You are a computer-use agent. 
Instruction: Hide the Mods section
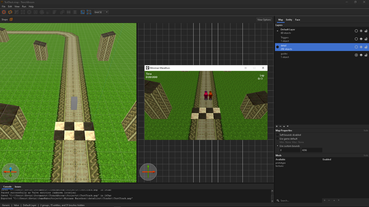coord(366,155)
